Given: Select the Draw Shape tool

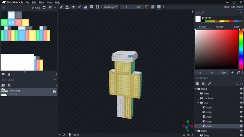Looking at the screenshot, I should [x=85, y=7].
